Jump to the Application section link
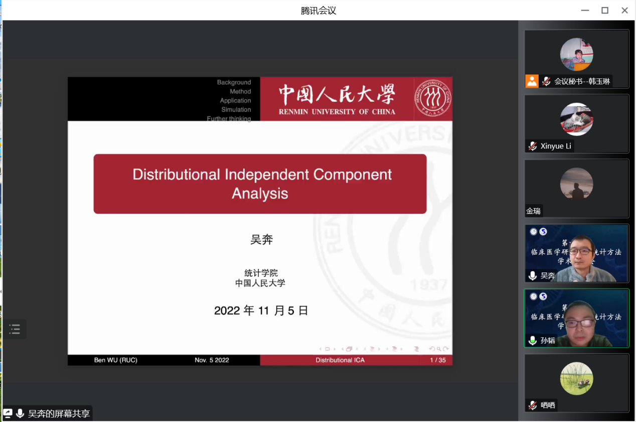636x422 pixels. coord(235,100)
